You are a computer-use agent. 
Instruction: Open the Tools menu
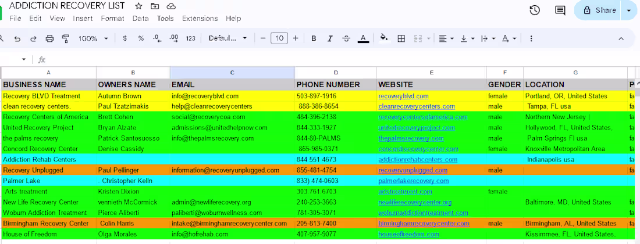(165, 19)
